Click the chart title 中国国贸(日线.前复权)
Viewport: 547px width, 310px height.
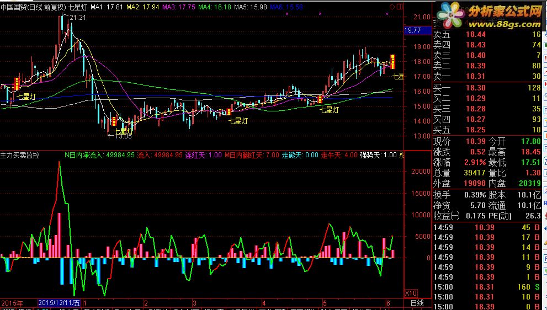(33, 7)
